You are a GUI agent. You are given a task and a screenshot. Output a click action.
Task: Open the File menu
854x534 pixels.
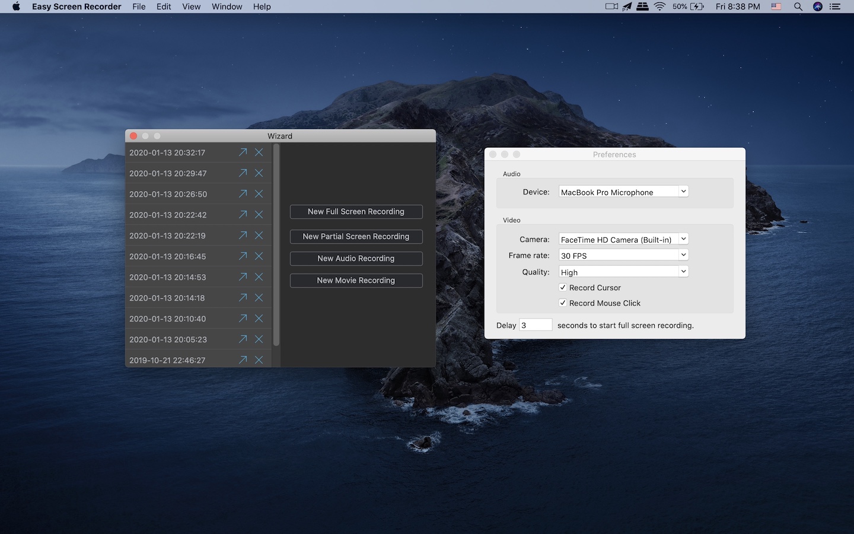coord(139,7)
